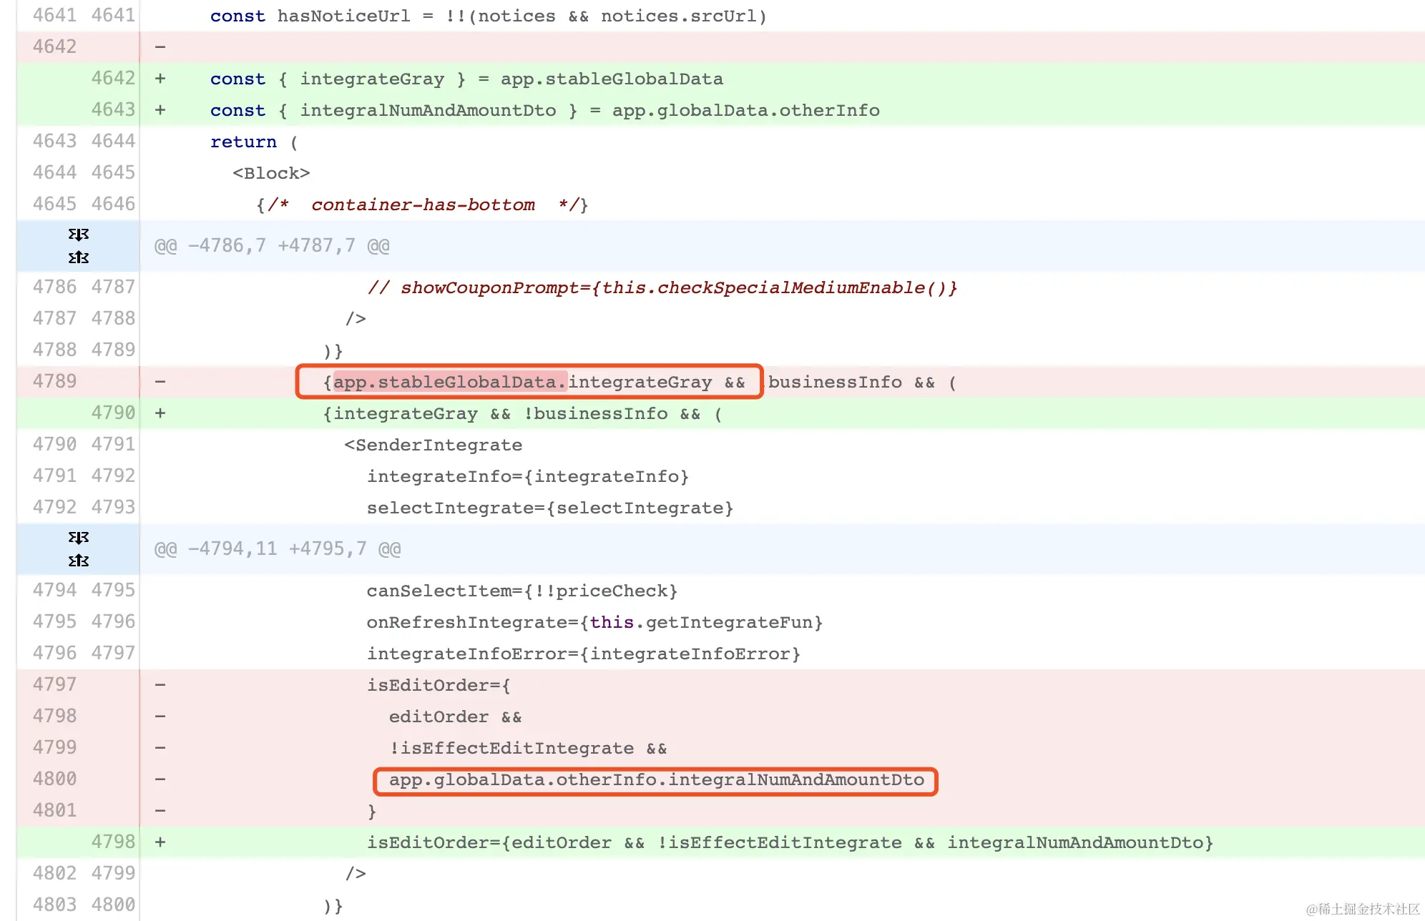Click the plus marker on added line 4642
Viewport: 1425px width, 921px height.
pyautogui.click(x=160, y=79)
